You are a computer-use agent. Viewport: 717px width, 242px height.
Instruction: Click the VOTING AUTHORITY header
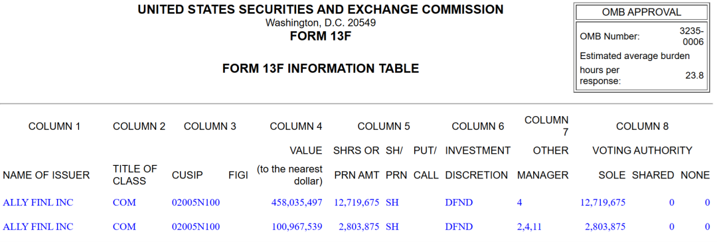[642, 151]
